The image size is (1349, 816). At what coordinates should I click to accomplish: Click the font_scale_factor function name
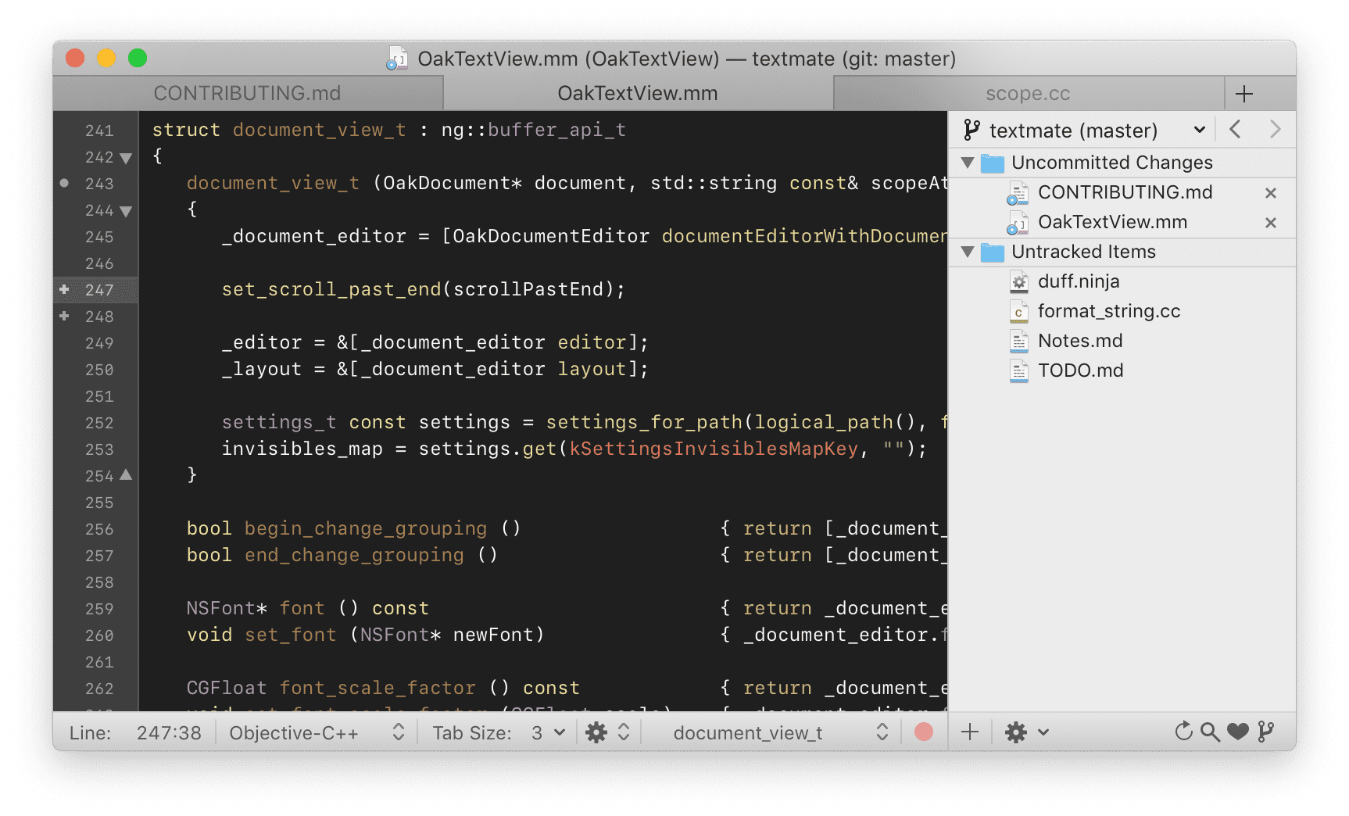click(378, 689)
